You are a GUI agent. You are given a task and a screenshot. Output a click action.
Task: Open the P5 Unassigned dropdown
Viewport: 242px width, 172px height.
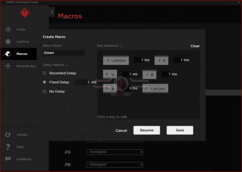click(115, 152)
